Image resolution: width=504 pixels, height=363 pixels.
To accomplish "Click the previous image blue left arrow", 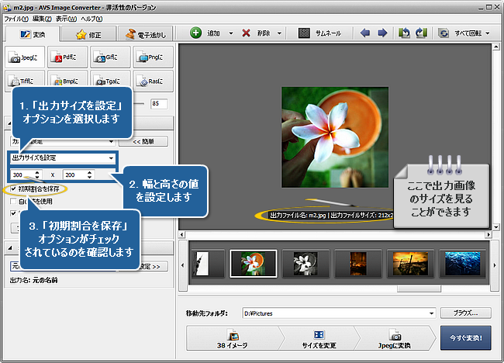I will point(365,34).
